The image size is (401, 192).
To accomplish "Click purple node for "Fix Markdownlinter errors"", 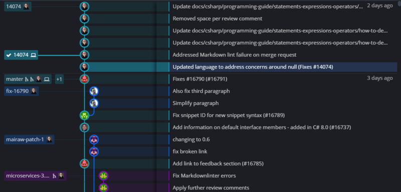I will pos(104,175).
